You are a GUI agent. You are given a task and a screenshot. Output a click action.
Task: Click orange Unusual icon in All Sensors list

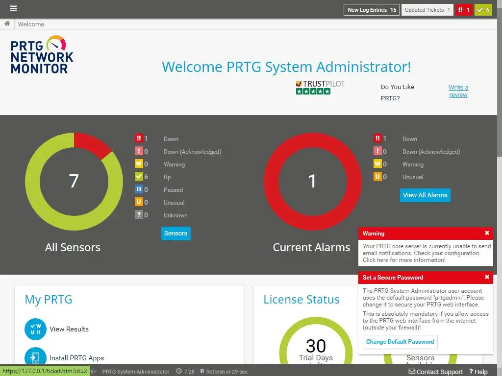coord(139,202)
